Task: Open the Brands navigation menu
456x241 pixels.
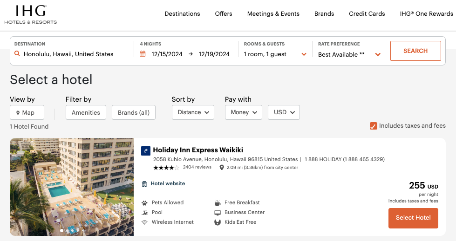Action: point(324,13)
